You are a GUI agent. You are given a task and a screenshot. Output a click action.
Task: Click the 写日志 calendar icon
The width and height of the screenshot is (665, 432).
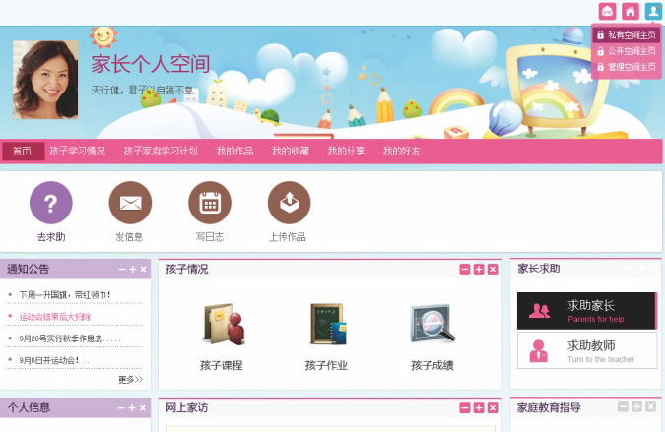(210, 203)
